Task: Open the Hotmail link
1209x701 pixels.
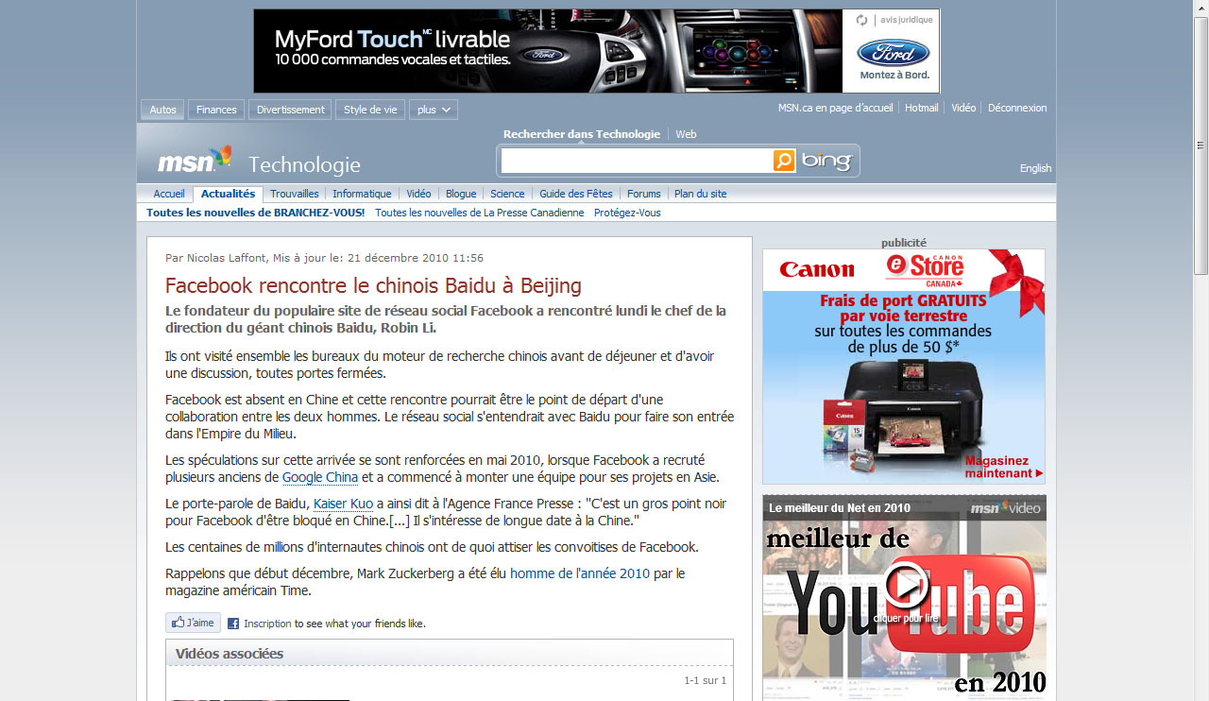Action: click(921, 108)
